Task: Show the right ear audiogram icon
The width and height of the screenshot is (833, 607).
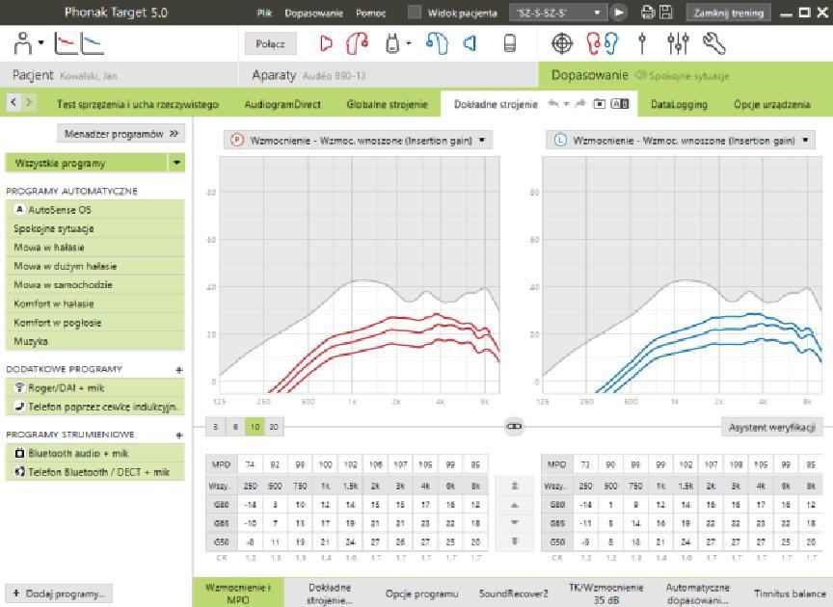Action: pos(66,43)
